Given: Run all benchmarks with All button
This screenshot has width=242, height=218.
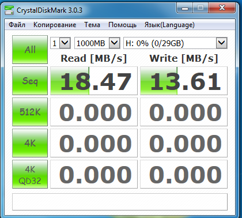Looking at the screenshot, I should (x=30, y=50).
